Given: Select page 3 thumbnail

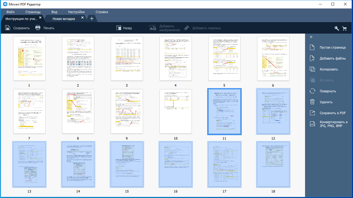Looking at the screenshot, I should [127, 58].
